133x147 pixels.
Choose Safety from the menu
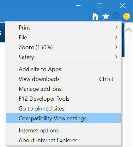(x=63, y=57)
